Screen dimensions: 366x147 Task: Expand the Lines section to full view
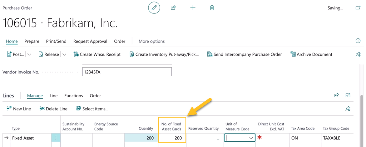click(x=348, y=95)
